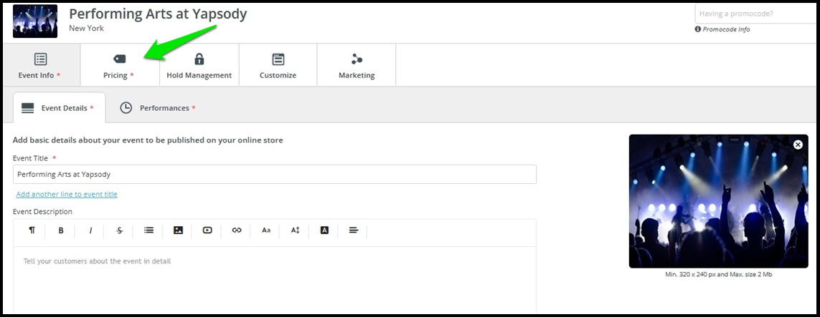The width and height of the screenshot is (820, 317).
Task: Open the Pricing tab
Action: pyautogui.click(x=119, y=65)
